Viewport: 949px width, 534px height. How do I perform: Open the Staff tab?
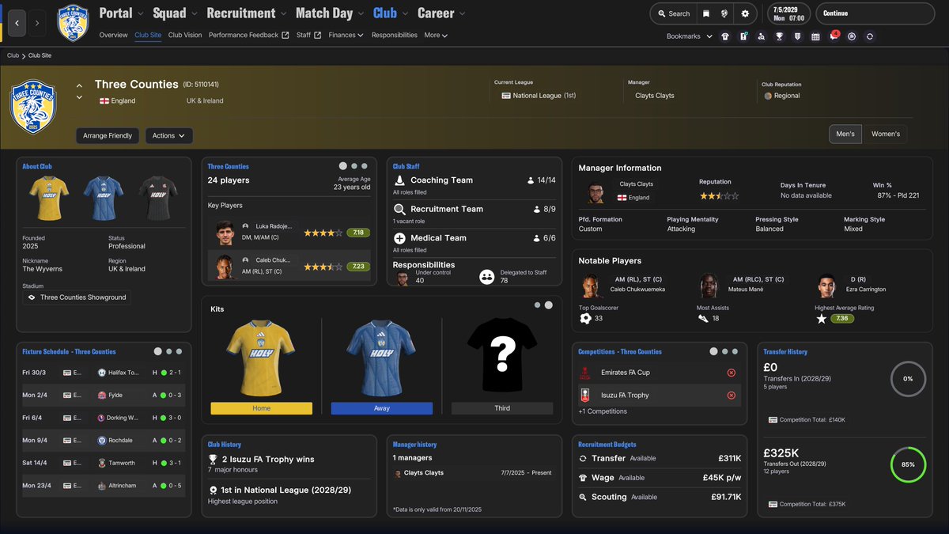308,35
